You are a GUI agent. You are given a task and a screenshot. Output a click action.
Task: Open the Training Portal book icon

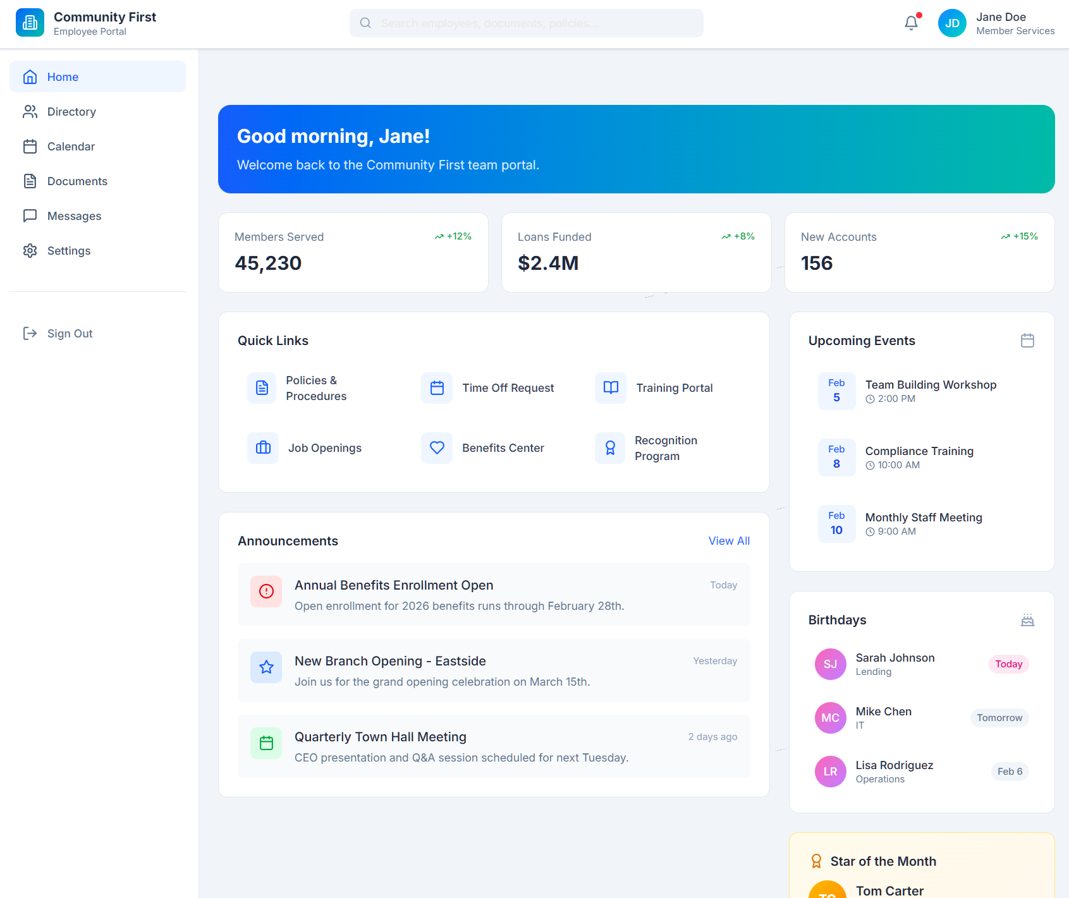click(609, 387)
